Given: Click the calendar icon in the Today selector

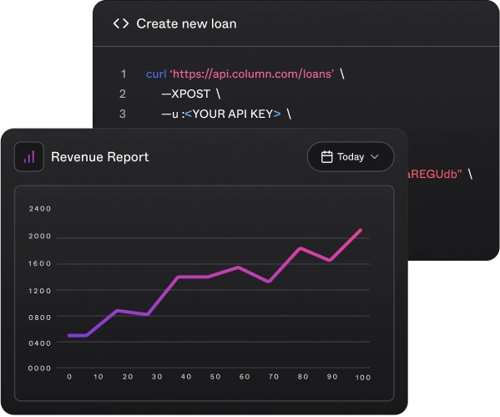Looking at the screenshot, I should click(326, 157).
